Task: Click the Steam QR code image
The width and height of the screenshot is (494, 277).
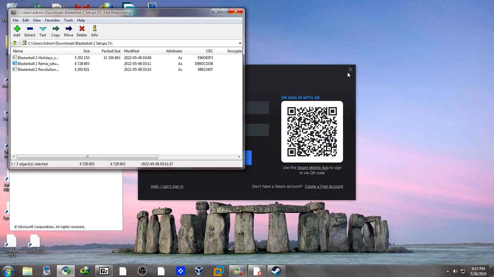Action: (312, 132)
